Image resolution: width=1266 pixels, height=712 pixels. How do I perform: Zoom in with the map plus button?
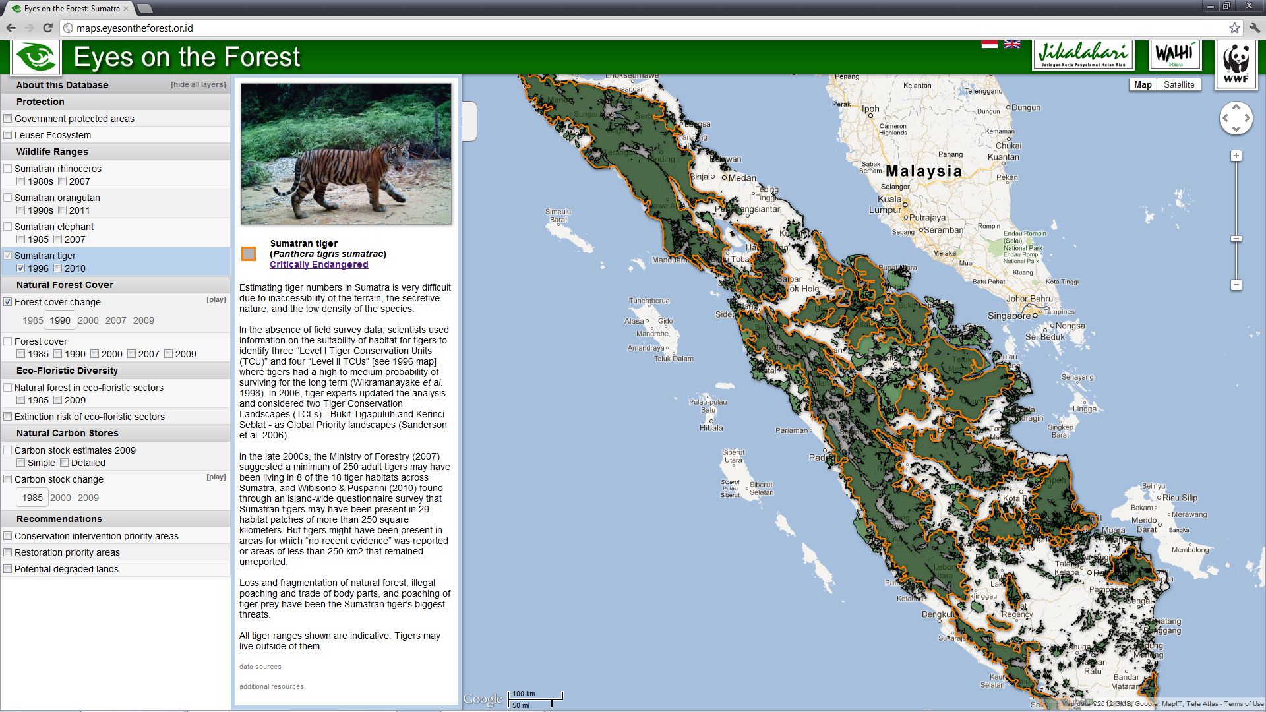tap(1236, 156)
